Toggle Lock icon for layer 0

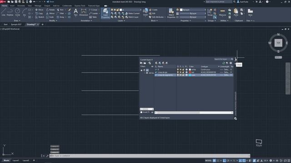[183, 70]
